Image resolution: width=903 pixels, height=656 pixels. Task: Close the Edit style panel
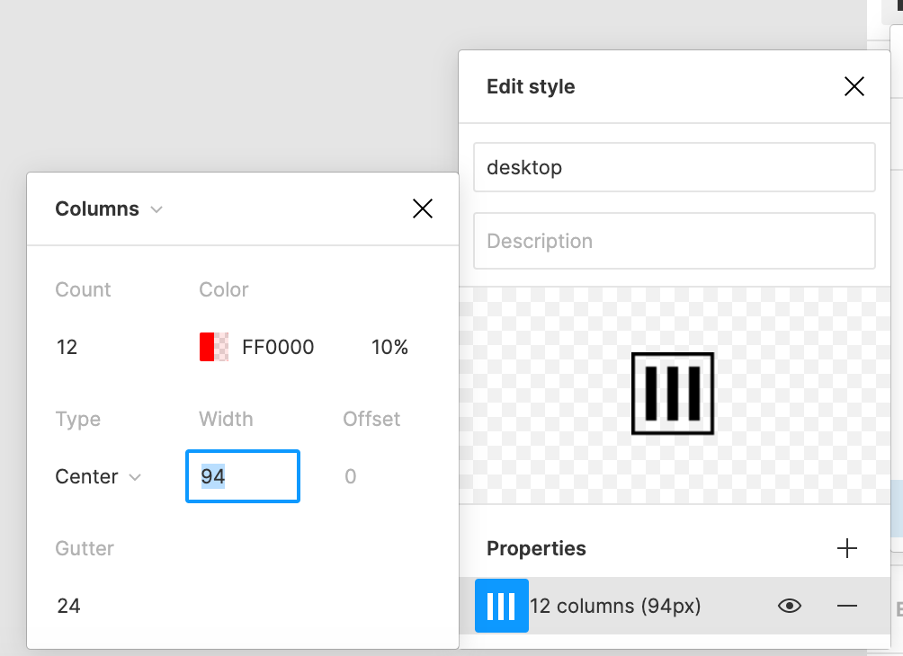854,86
